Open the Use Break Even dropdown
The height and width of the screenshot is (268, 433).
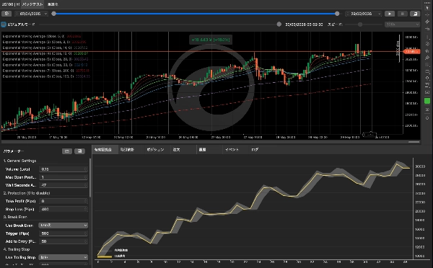click(64, 225)
